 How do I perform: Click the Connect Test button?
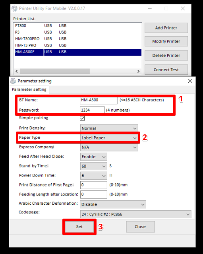pos(166,70)
